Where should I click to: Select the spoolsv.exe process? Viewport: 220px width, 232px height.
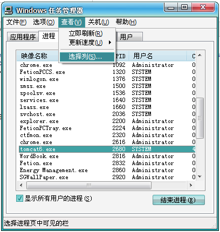click(107, 93)
